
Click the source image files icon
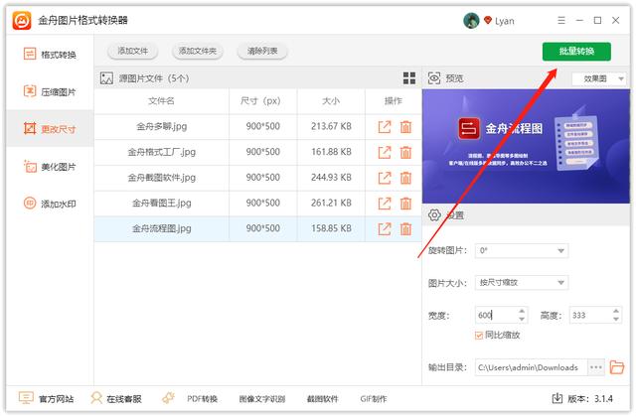click(x=106, y=78)
